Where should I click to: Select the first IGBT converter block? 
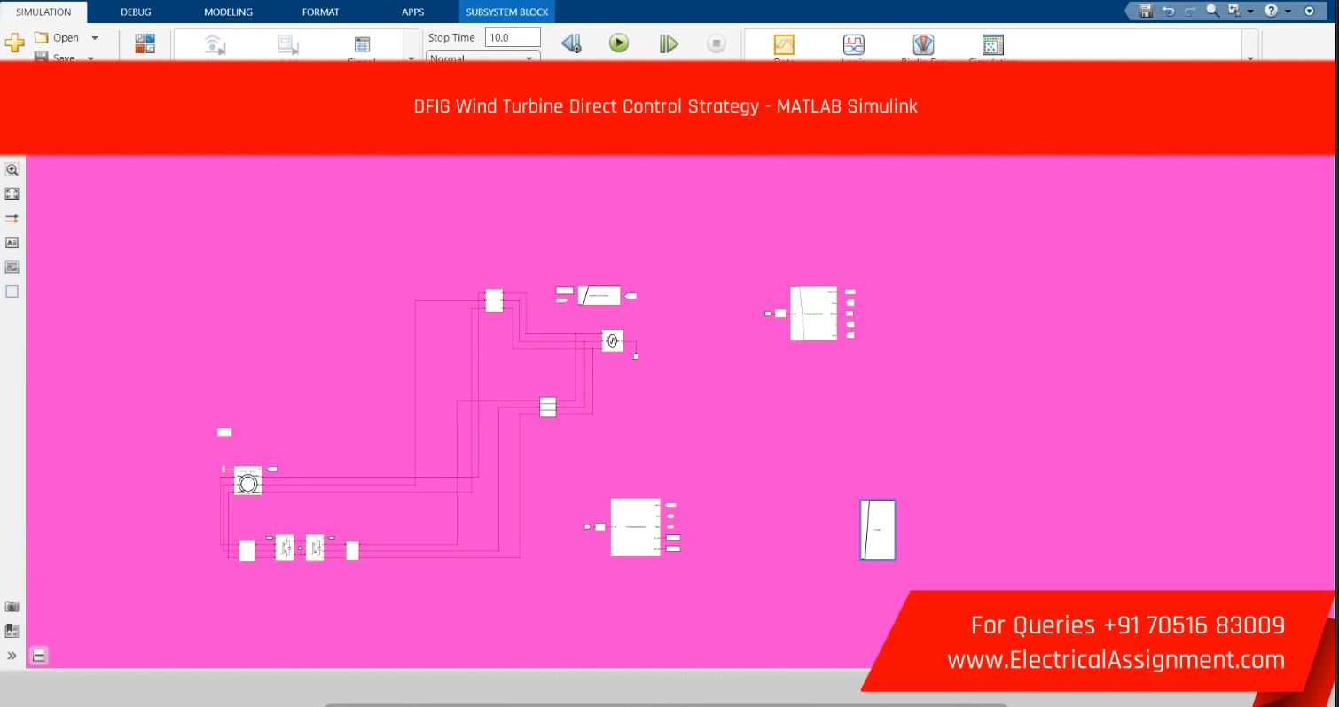[x=284, y=548]
